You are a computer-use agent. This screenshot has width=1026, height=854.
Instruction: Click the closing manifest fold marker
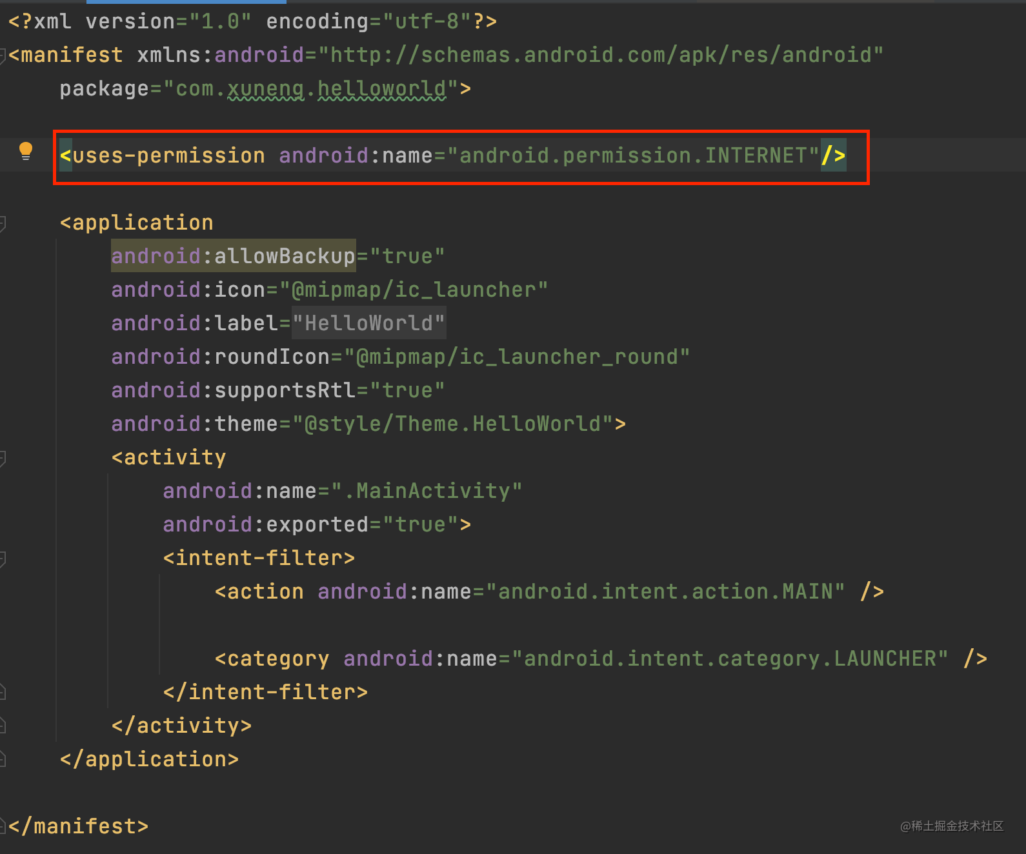[x=3, y=827]
